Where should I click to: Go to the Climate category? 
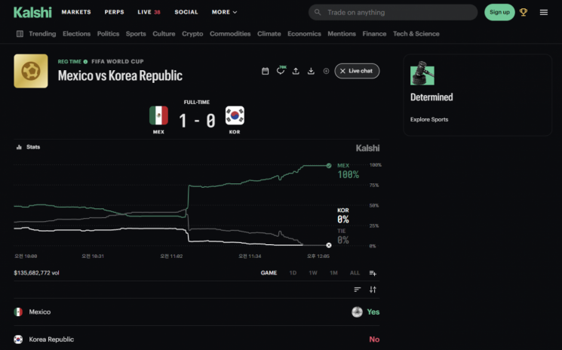click(x=269, y=34)
